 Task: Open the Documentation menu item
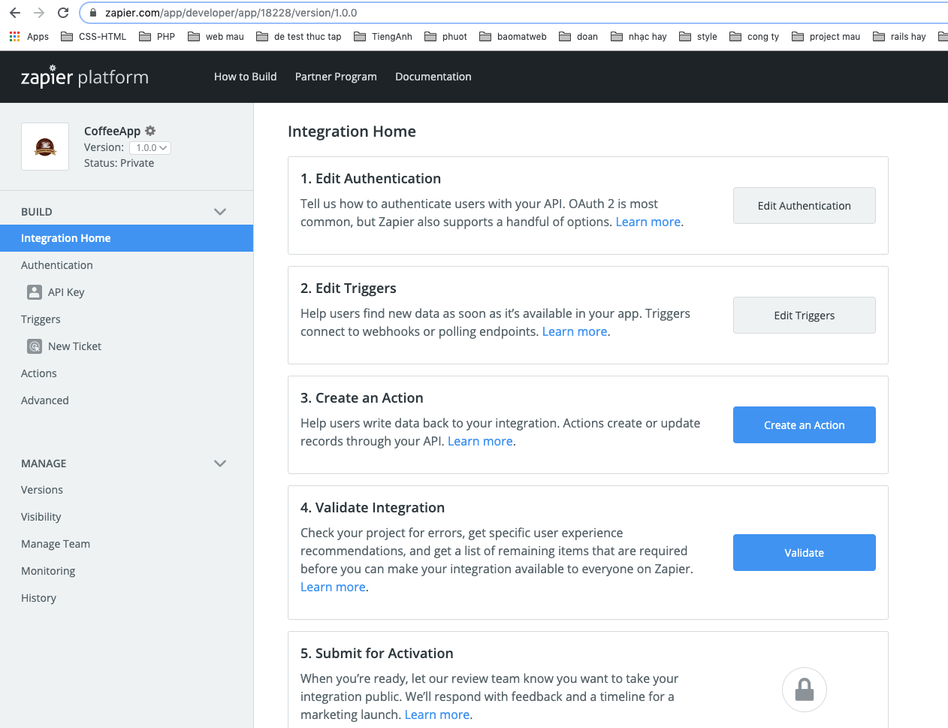pos(433,77)
